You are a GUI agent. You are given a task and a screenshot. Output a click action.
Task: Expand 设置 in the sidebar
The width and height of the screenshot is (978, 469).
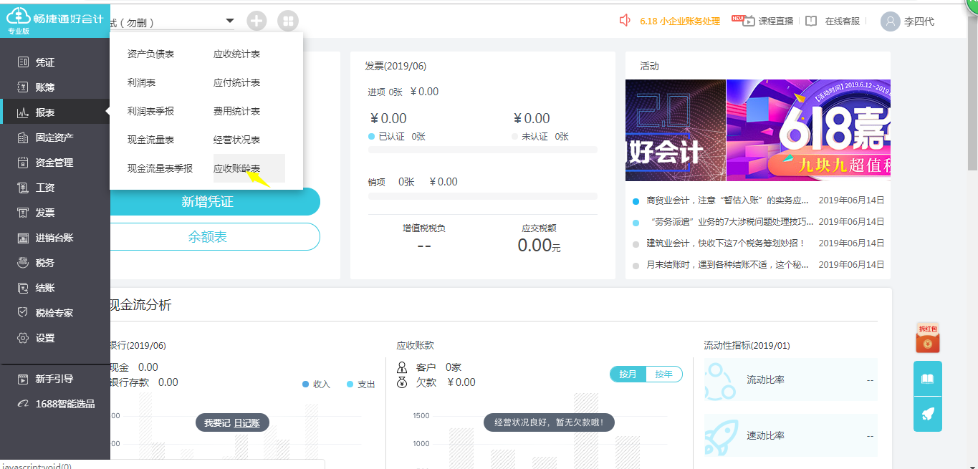[45, 338]
